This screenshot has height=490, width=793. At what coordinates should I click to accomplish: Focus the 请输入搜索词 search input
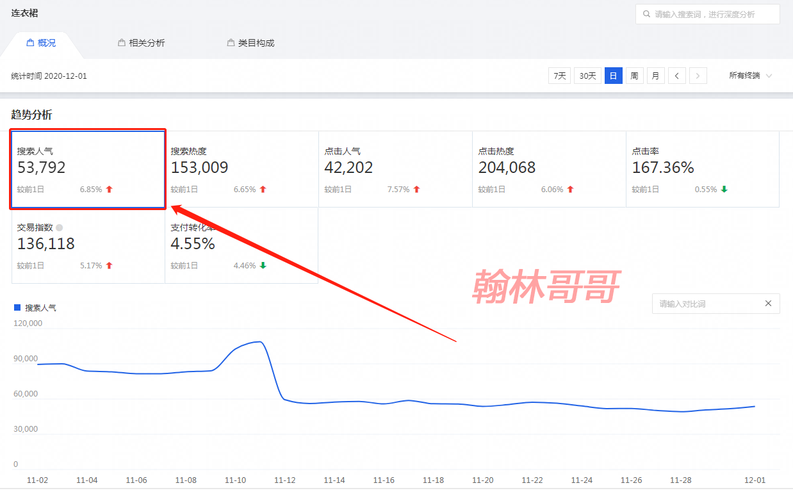(x=708, y=14)
